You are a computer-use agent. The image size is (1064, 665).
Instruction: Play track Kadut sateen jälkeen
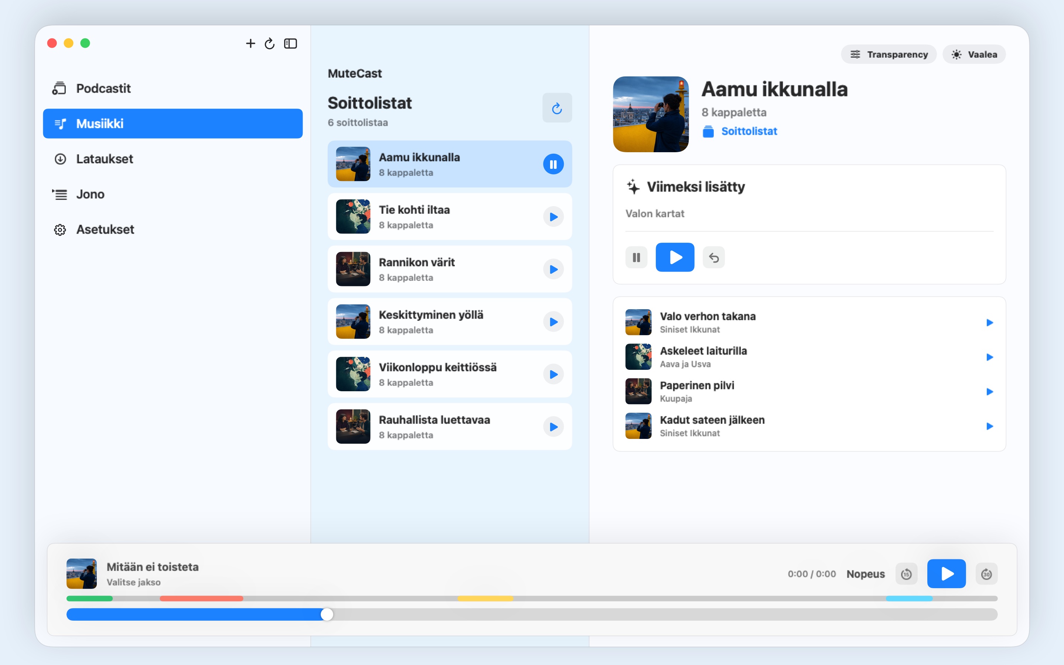tap(989, 426)
